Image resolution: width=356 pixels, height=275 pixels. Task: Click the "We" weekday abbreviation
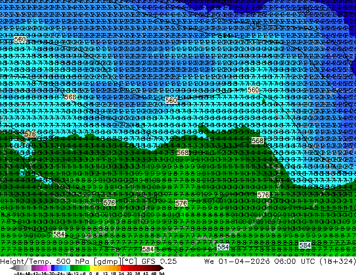pos(209,262)
